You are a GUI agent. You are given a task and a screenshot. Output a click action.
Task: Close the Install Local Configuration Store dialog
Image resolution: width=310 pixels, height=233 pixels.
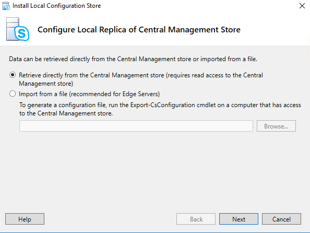302,6
